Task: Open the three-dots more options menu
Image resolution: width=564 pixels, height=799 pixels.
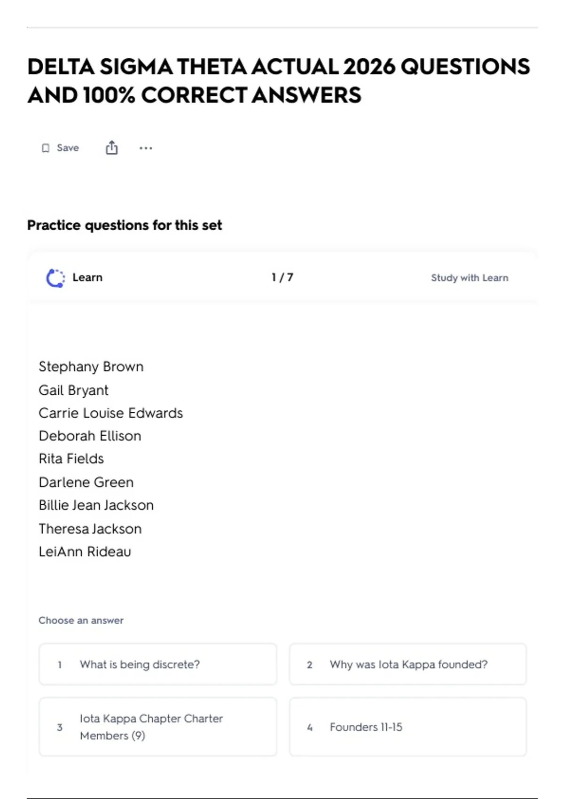Action: [146, 149]
